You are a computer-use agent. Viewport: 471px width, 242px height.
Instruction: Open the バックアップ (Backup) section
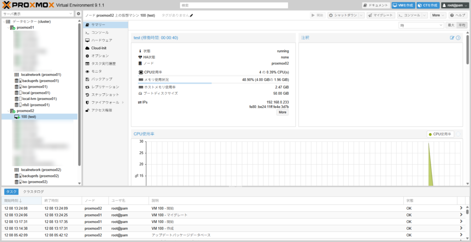101,79
